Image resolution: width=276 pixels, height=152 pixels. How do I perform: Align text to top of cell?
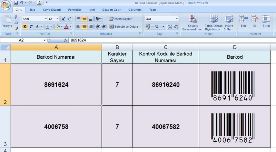coord(78,19)
